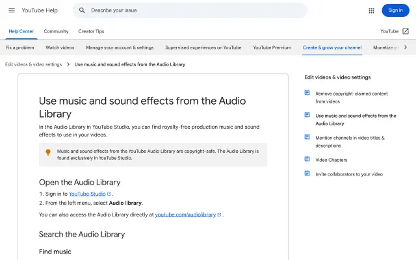The image size is (416, 260).
Task: Click article icon beside Invite collaborators
Action: click(307, 174)
